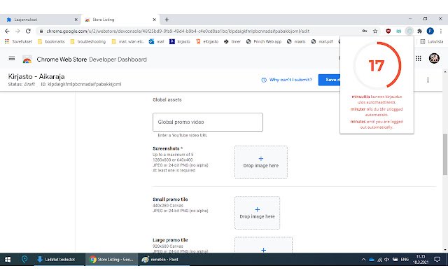Open Ladatut tiedostot taskbar item

(x=59, y=260)
